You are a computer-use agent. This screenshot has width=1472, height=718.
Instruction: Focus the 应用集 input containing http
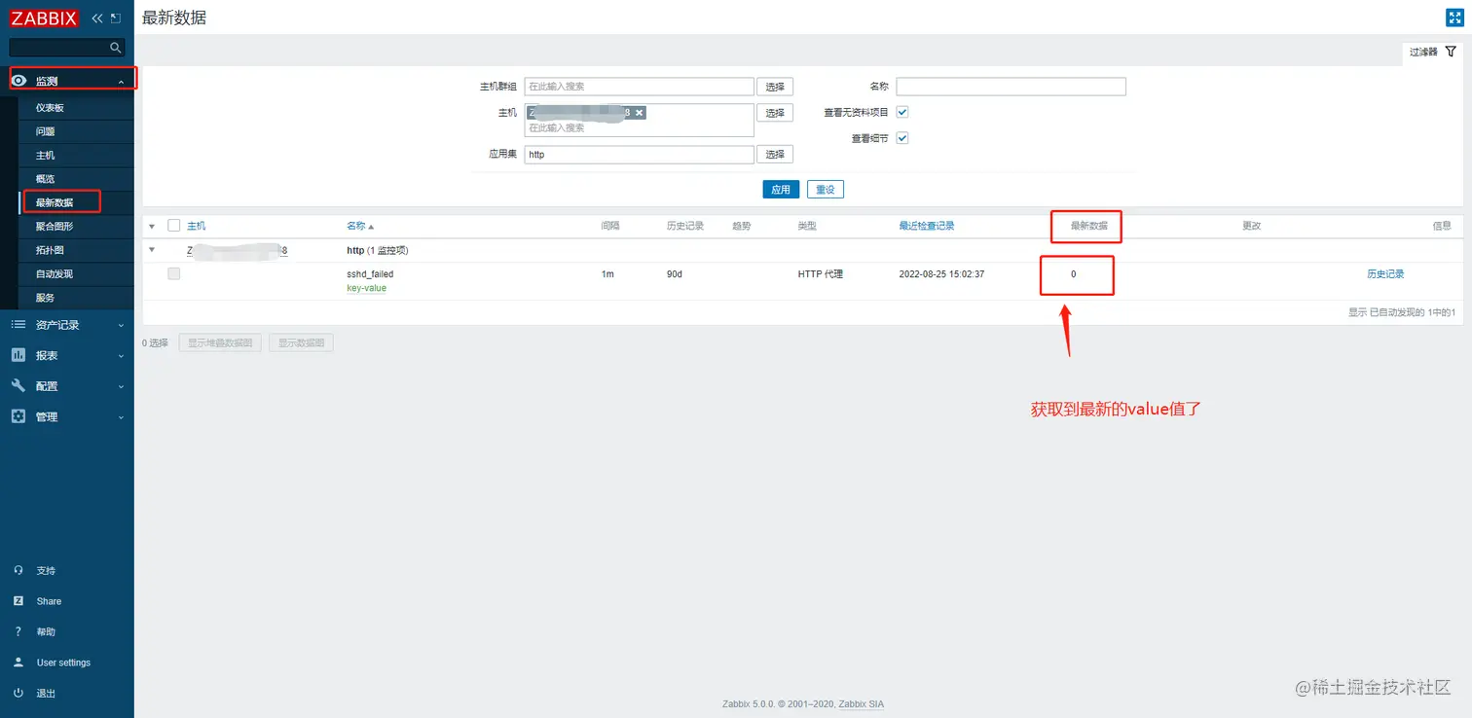coord(639,154)
